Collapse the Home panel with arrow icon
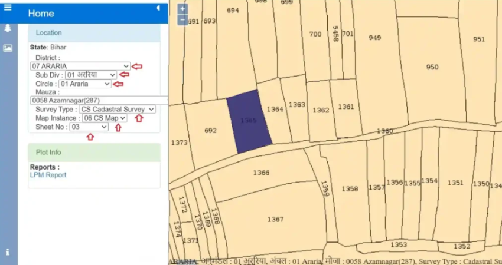The height and width of the screenshot is (265, 502). point(158,8)
